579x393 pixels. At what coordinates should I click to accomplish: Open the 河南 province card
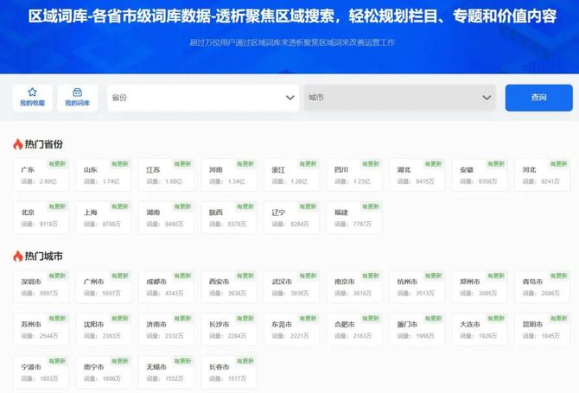pyautogui.click(x=229, y=175)
